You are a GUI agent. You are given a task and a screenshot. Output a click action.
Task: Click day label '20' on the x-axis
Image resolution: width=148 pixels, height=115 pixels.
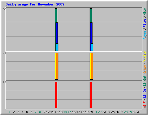click(x=91, y=112)
